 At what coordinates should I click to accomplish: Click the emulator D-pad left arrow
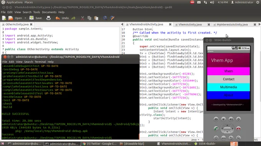click(x=222, y=128)
